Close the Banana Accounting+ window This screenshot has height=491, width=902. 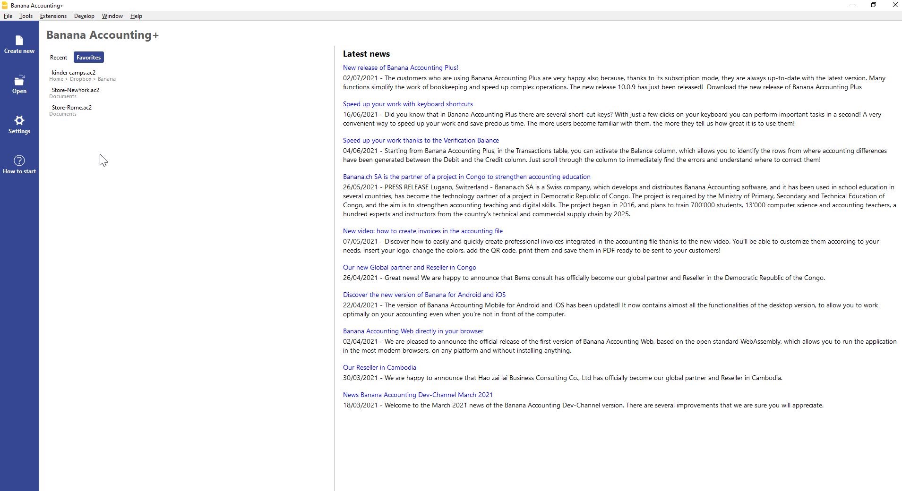pyautogui.click(x=895, y=5)
